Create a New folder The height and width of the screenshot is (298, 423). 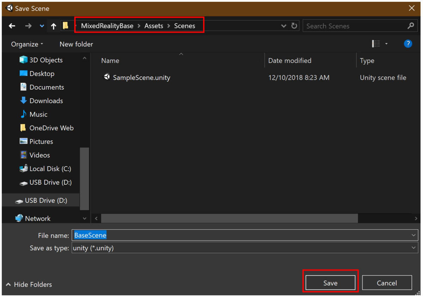pyautogui.click(x=76, y=44)
